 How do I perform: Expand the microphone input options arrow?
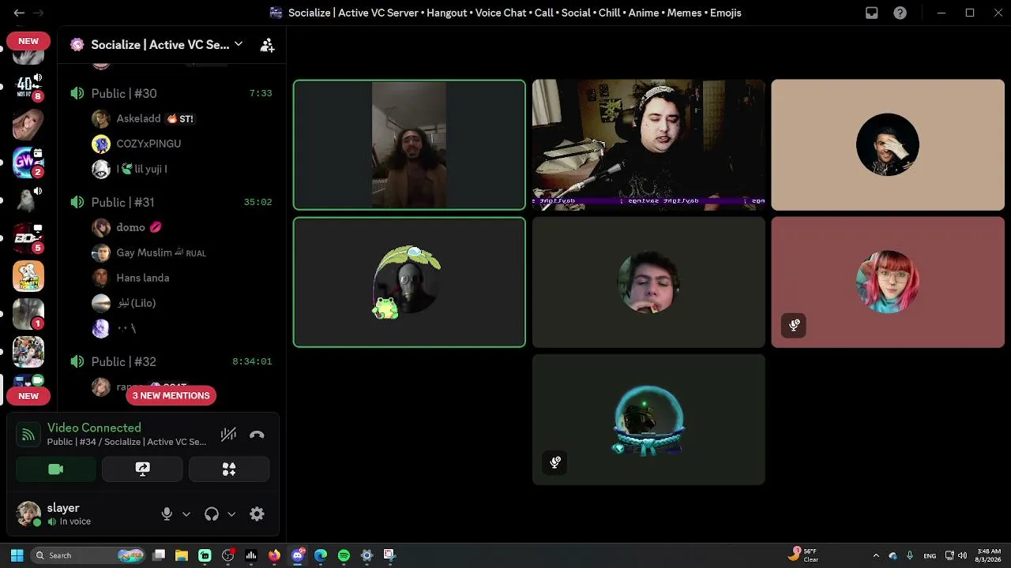(x=186, y=514)
